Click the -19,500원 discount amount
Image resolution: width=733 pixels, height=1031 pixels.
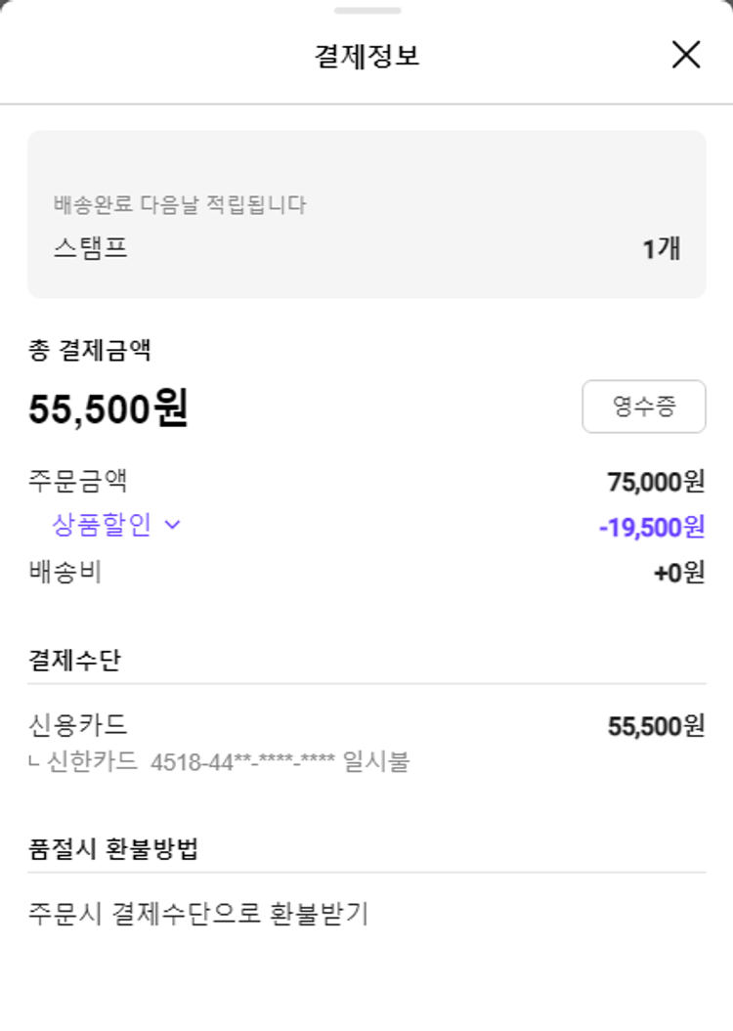click(x=651, y=528)
